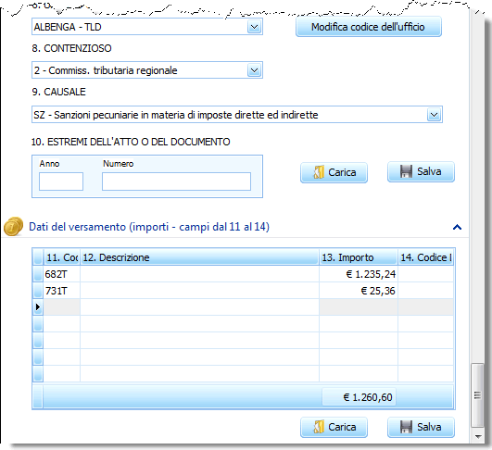Viewport: 492px width, 450px height.
Task: Click the lower Salva button under the grid
Action: [421, 427]
